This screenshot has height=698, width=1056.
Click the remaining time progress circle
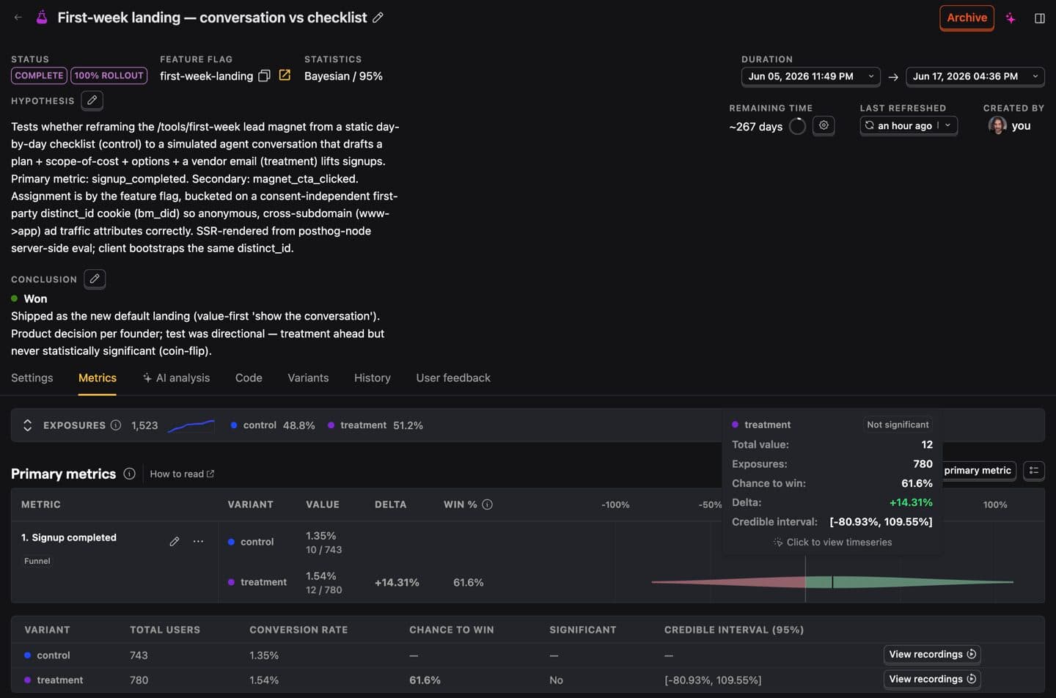[x=797, y=126]
